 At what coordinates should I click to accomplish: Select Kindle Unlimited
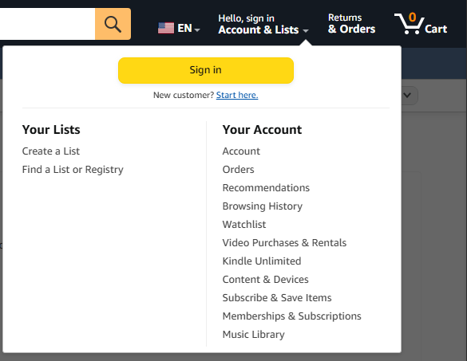(x=262, y=261)
